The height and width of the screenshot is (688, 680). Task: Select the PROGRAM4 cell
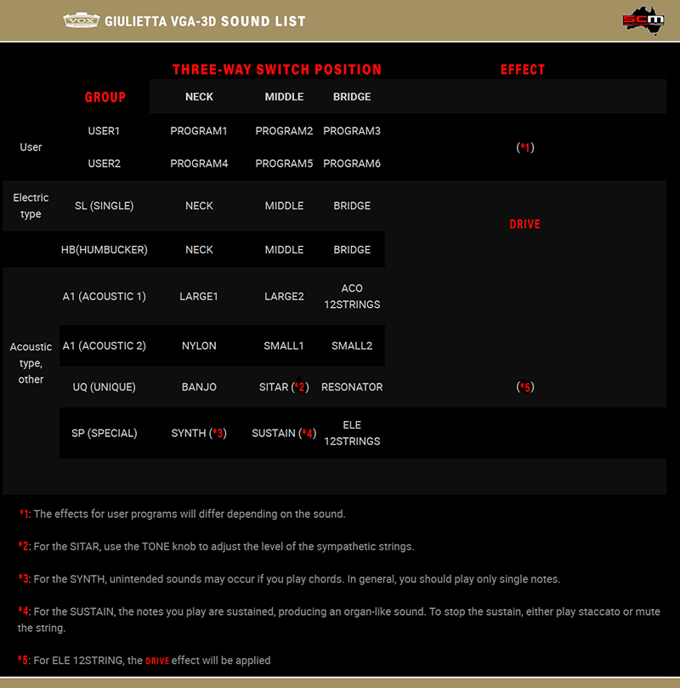(x=199, y=163)
